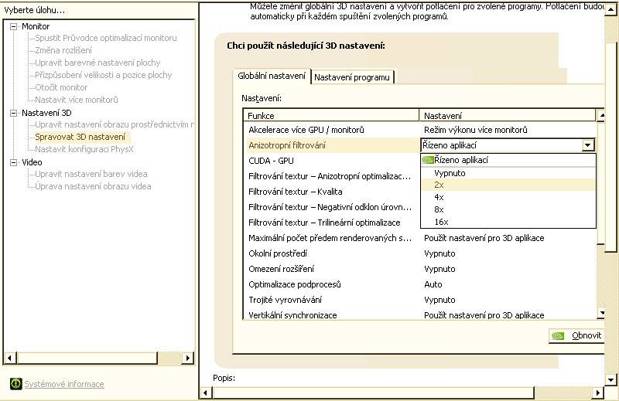
Task: Click Použít nastavení pro 3D aplikace for Maximální počet
Action: [484, 238]
